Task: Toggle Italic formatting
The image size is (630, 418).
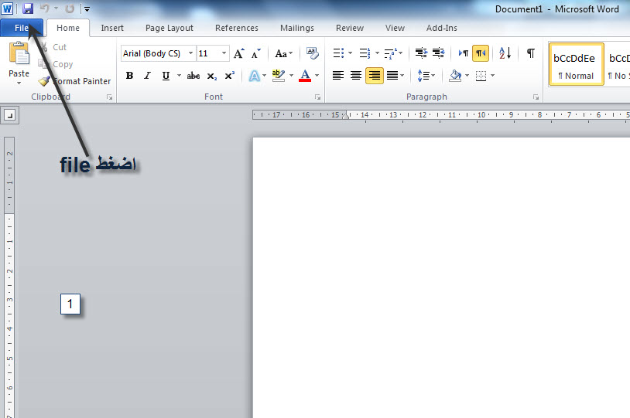Action: coord(147,76)
